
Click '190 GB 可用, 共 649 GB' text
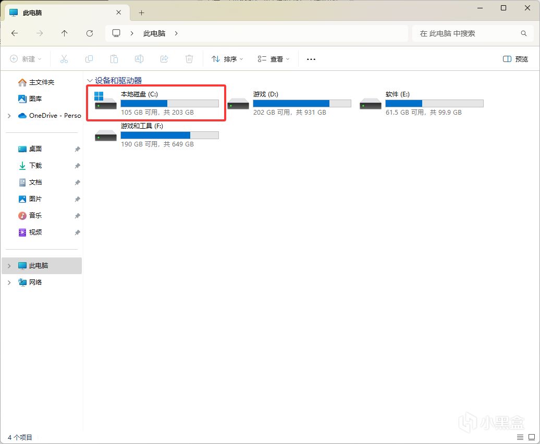tap(157, 144)
